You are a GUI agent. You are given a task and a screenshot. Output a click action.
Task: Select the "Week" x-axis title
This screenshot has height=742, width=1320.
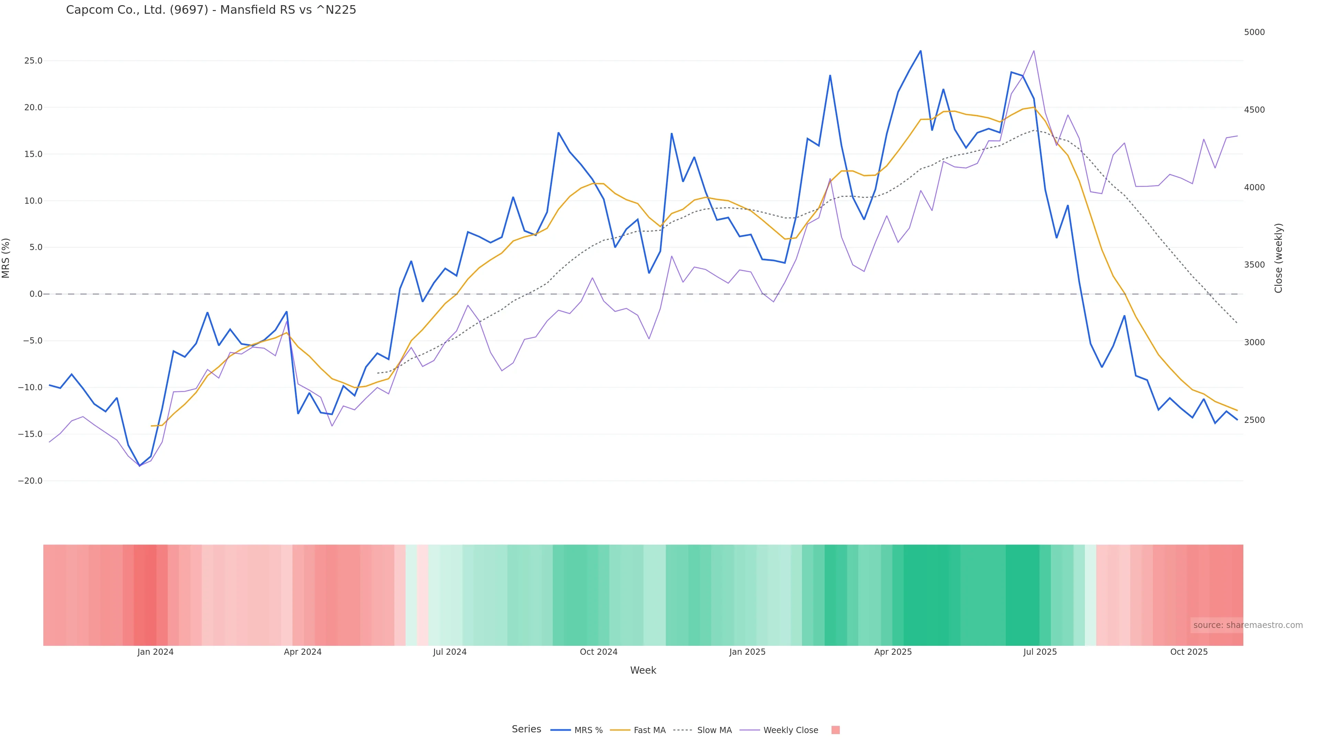point(643,670)
